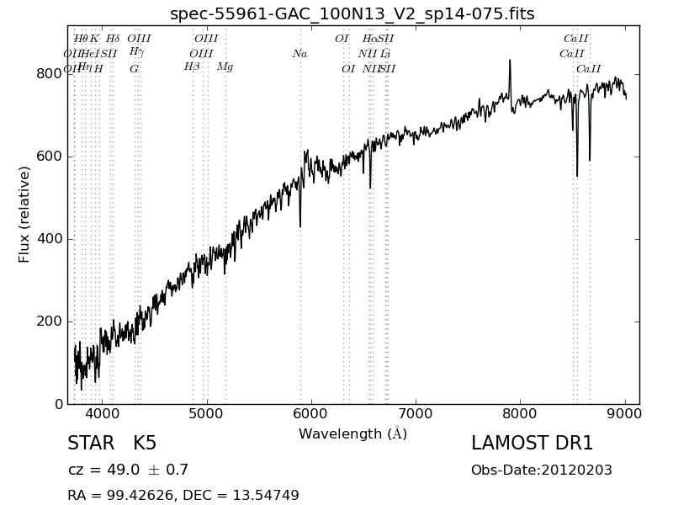
Task: Click the y-axis tick label 600
Action: 49,157
